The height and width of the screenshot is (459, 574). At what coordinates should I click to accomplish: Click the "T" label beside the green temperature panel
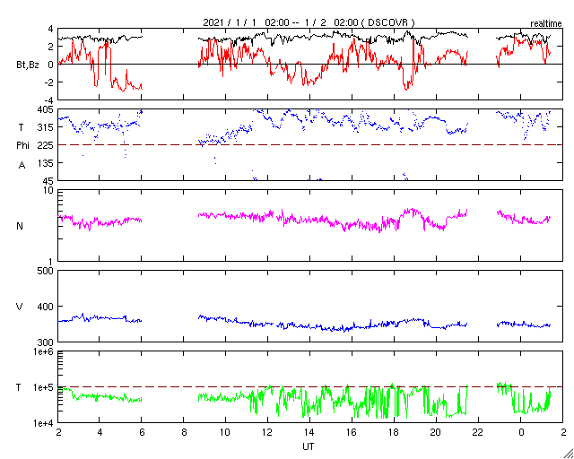[x=18, y=387]
